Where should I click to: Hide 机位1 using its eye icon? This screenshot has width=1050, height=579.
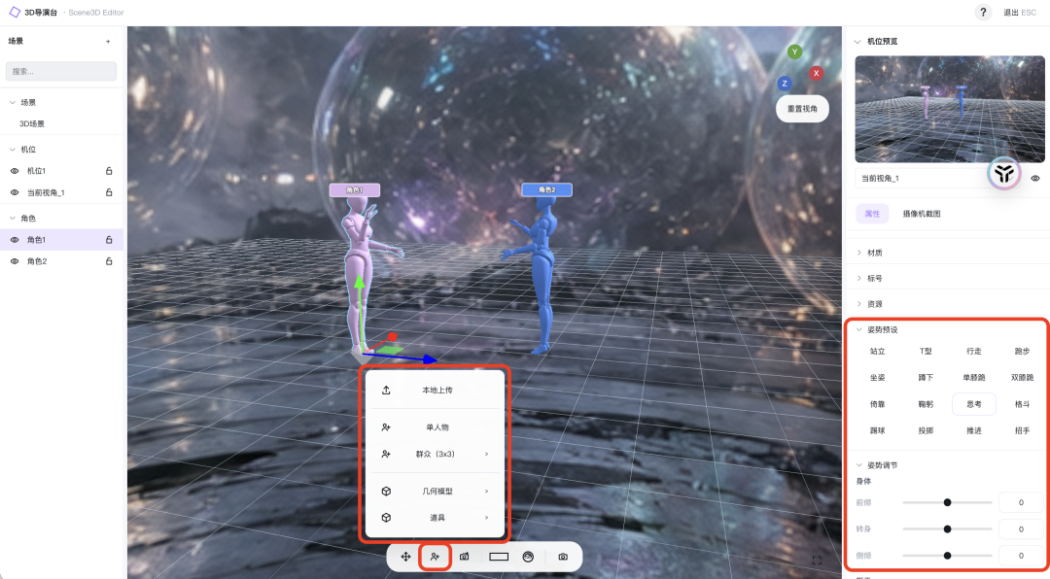click(15, 171)
